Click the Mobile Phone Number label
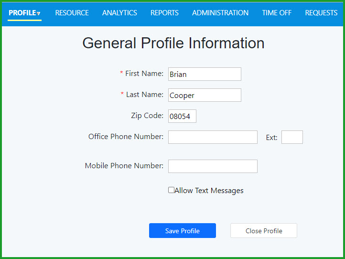345x259 pixels. (124, 166)
